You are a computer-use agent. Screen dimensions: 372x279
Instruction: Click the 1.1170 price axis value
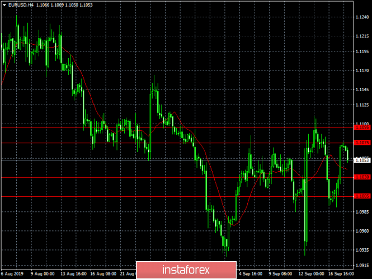pyautogui.click(x=362, y=70)
